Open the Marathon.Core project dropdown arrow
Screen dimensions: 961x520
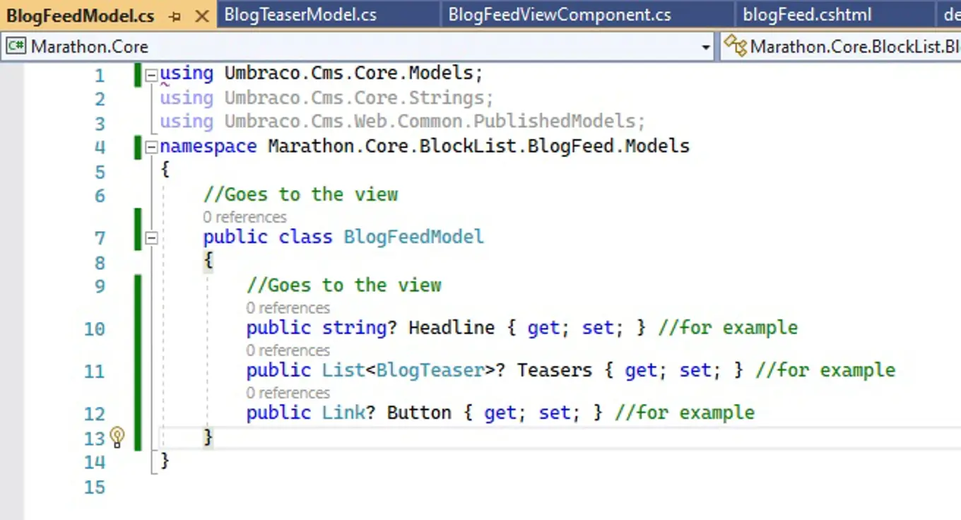pyautogui.click(x=705, y=47)
